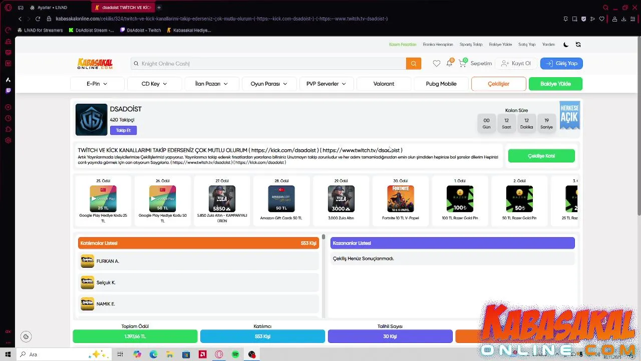Open the Banka Hesapları link
Viewport: 641px width, 361px height.
[x=438, y=45]
